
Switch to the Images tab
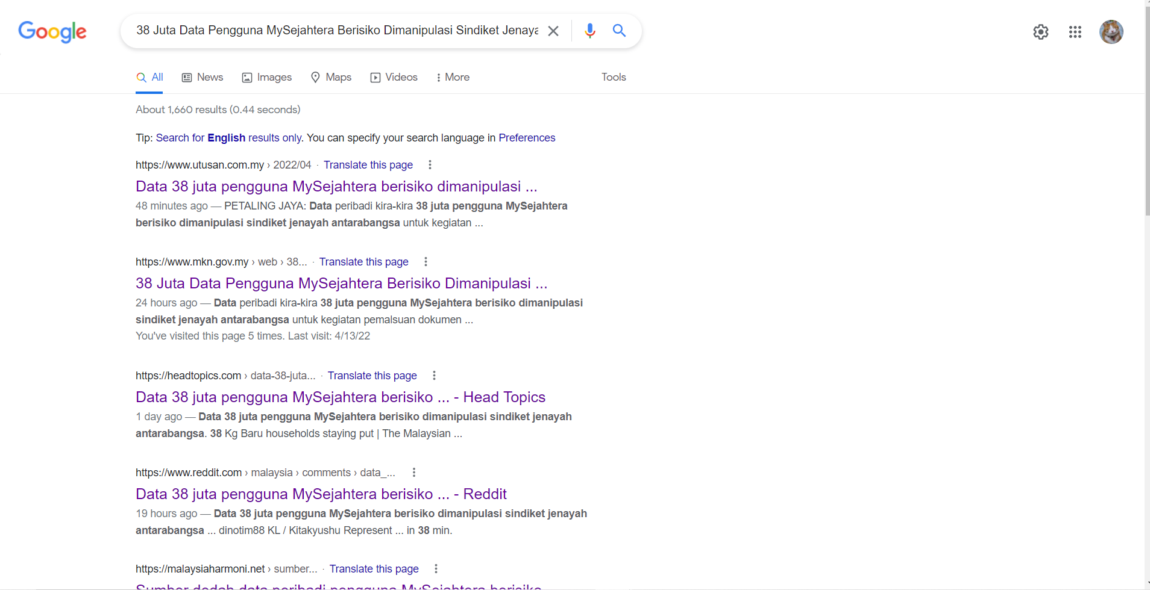pos(267,77)
